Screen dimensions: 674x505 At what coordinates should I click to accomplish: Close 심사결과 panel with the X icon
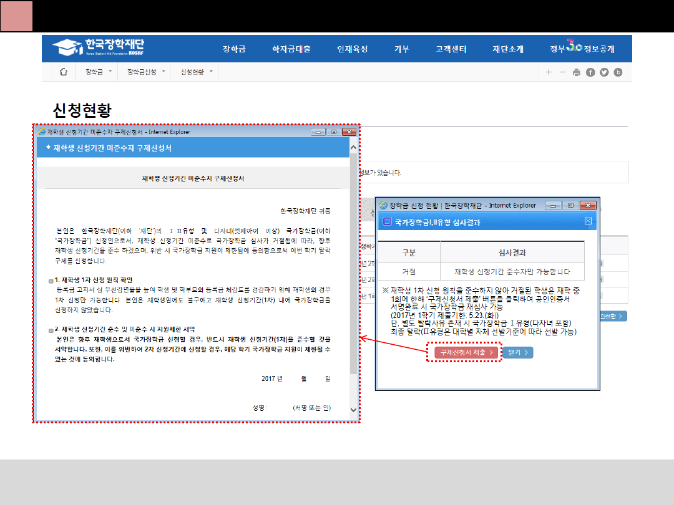pos(588,221)
